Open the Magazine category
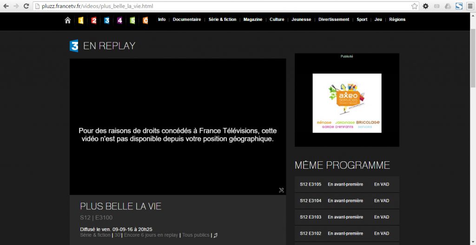 click(x=252, y=20)
